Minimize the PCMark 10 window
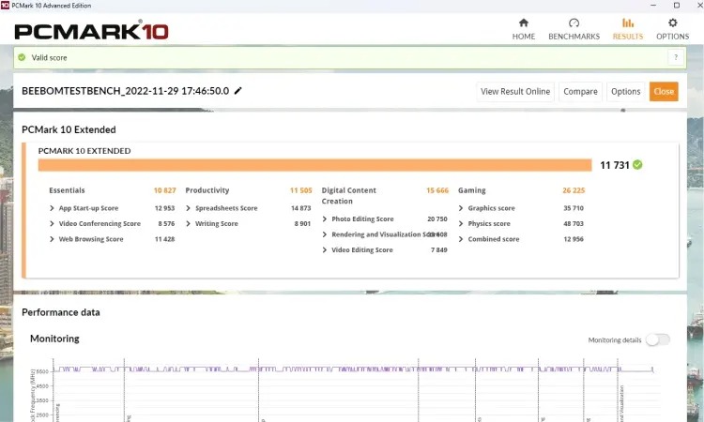 pos(653,6)
